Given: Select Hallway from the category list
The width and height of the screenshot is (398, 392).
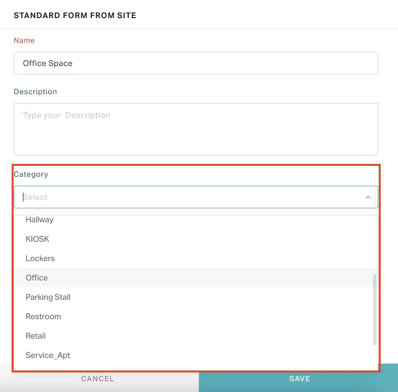Looking at the screenshot, I should pyautogui.click(x=40, y=220).
